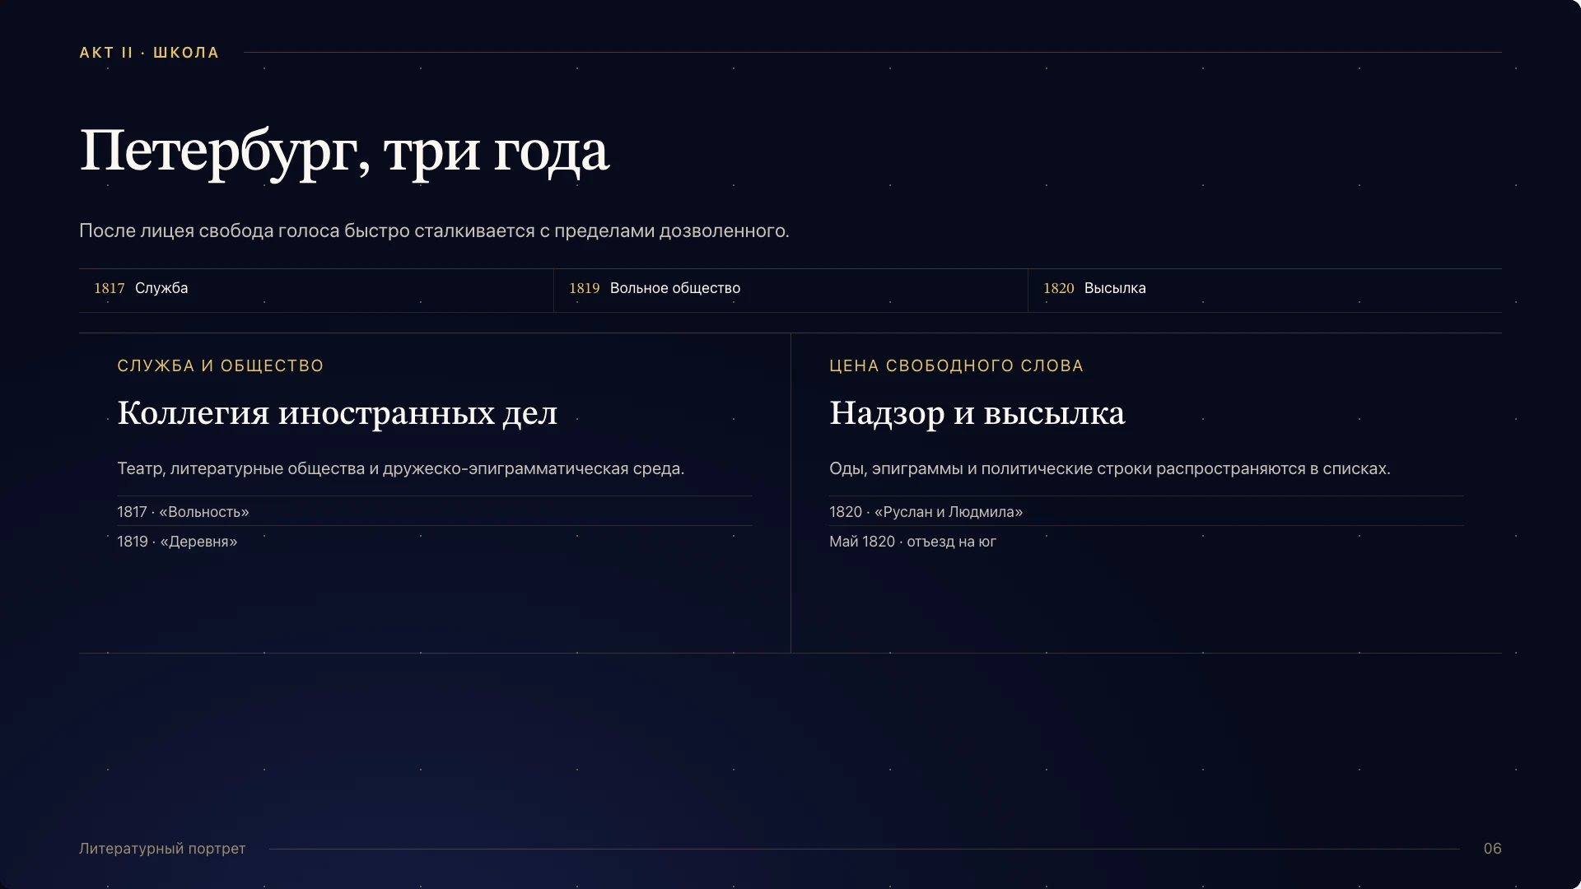The width and height of the screenshot is (1581, 889).
Task: Click the list row «1817 · «Вольность»»
Action: click(435, 511)
